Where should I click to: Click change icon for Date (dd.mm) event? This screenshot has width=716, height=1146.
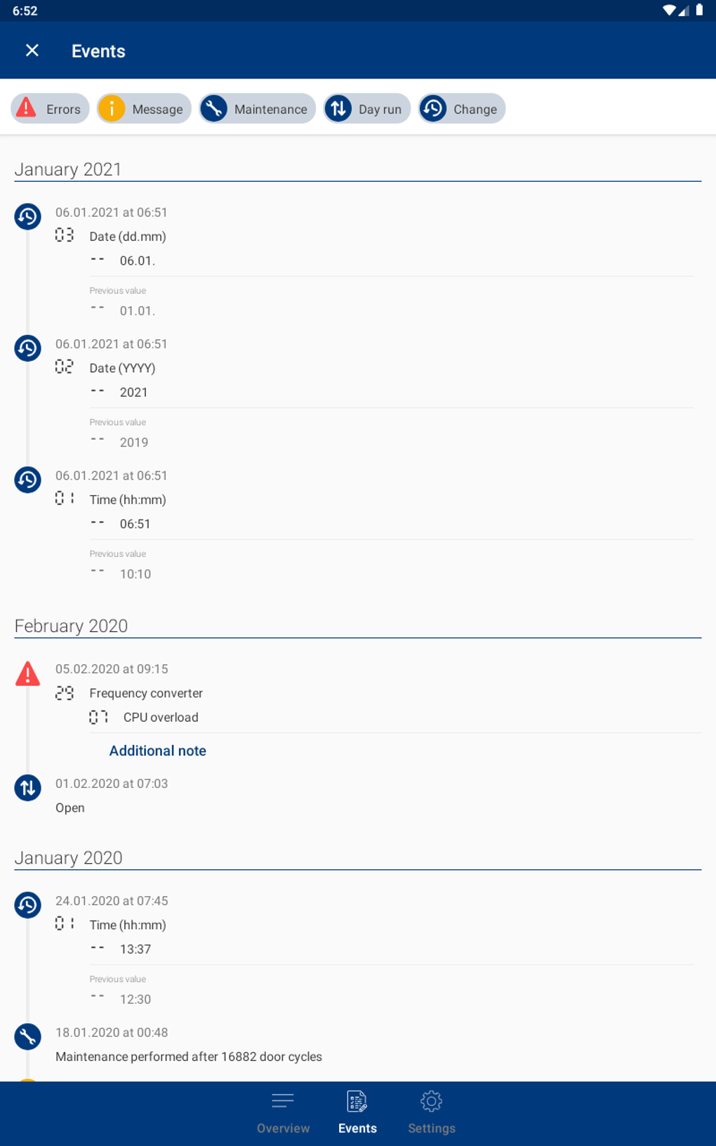tap(28, 216)
